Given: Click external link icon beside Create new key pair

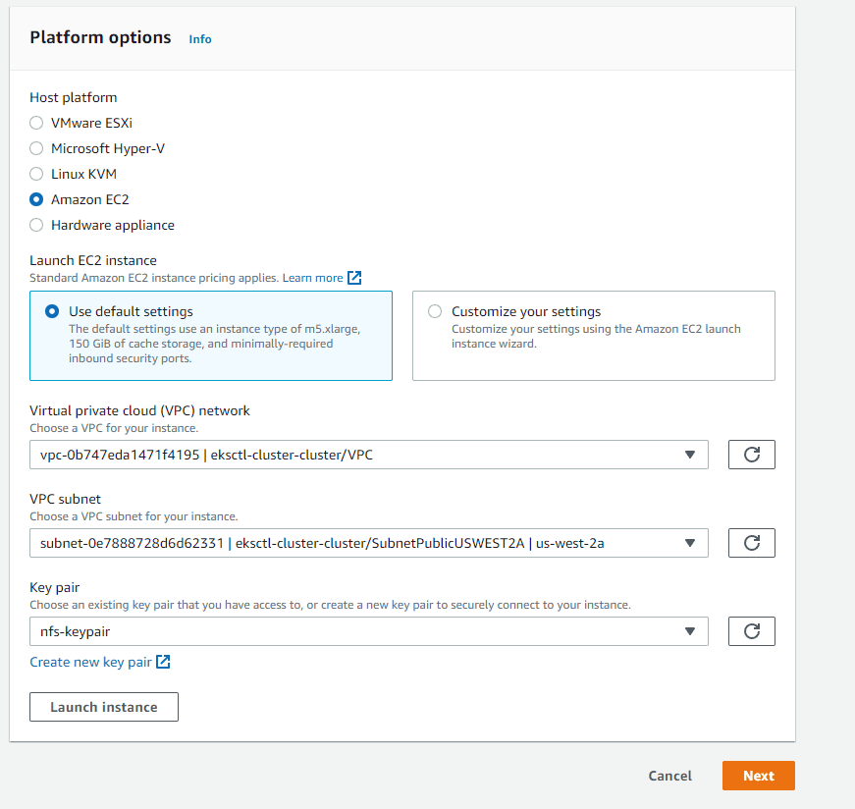Looking at the screenshot, I should 164,662.
